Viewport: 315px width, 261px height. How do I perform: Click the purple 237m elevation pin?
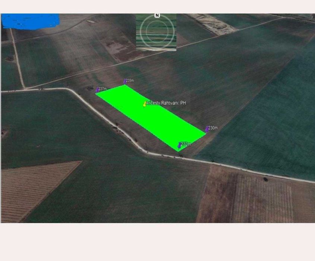(x=97, y=90)
